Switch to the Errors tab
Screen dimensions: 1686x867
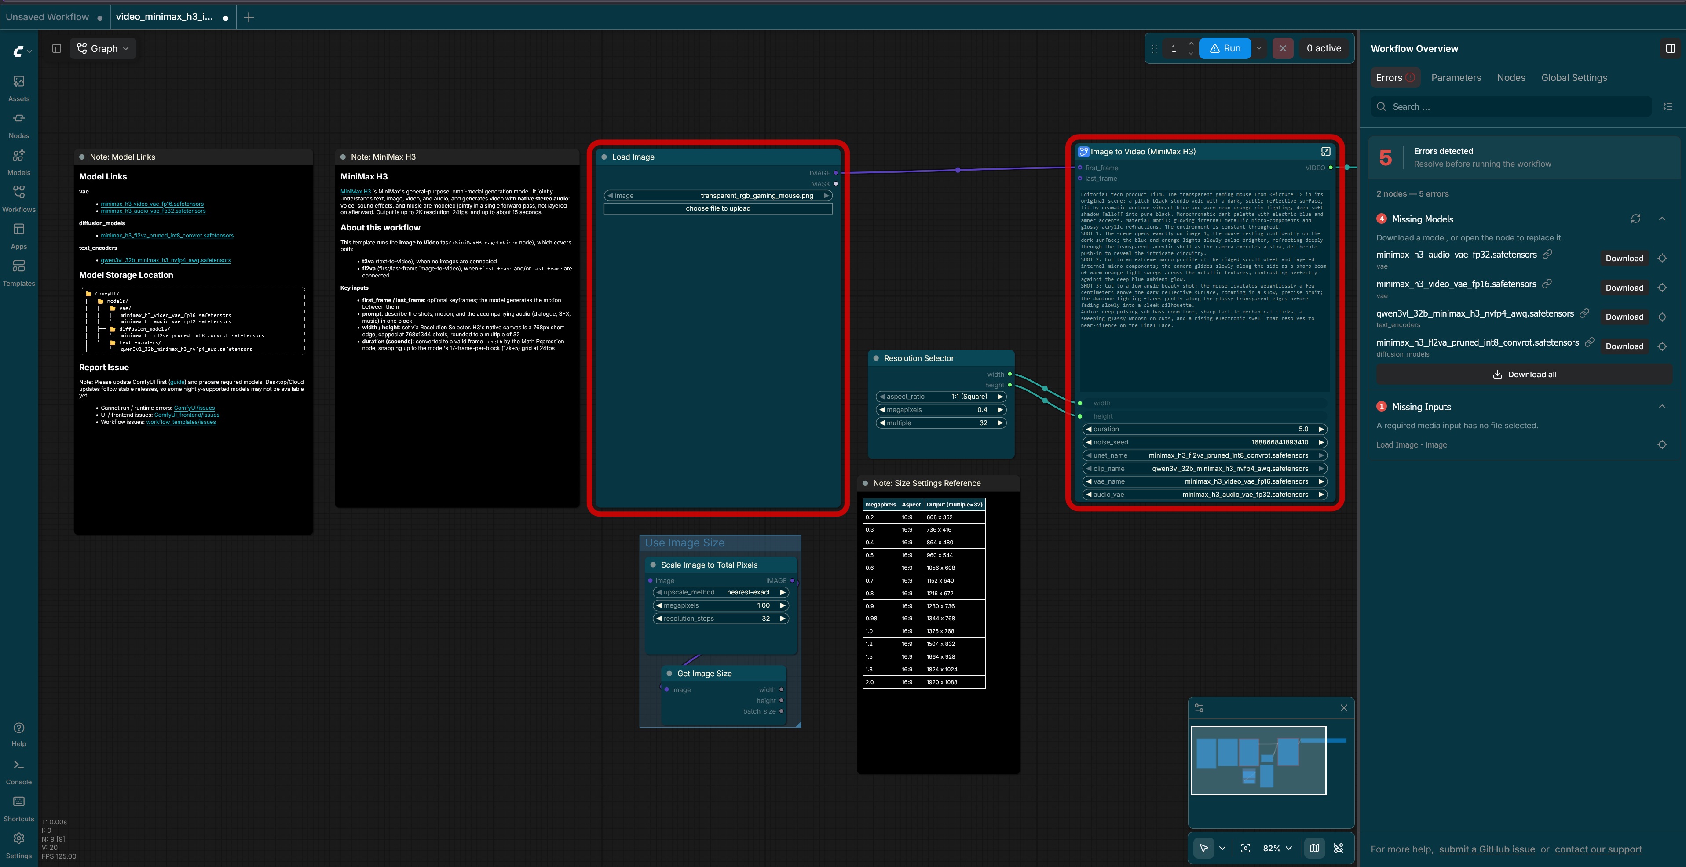(x=1395, y=78)
